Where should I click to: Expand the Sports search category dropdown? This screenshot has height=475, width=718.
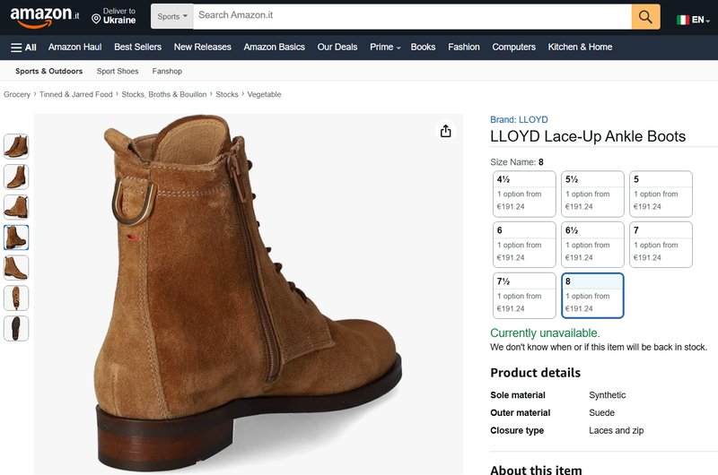[x=171, y=16]
